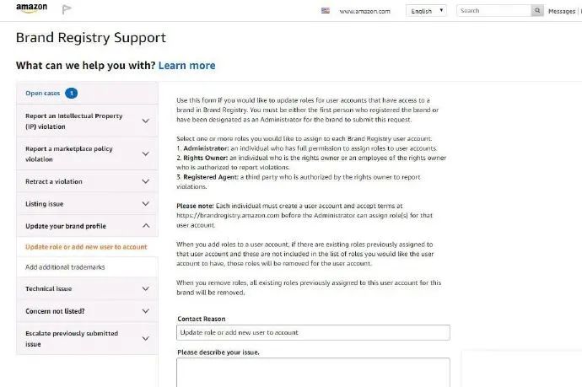Expand the Listing issue section
This screenshot has height=387, width=582.
[146, 204]
